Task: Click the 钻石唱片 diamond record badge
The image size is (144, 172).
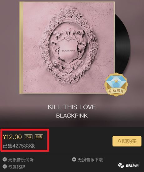Action: [x=116, y=84]
